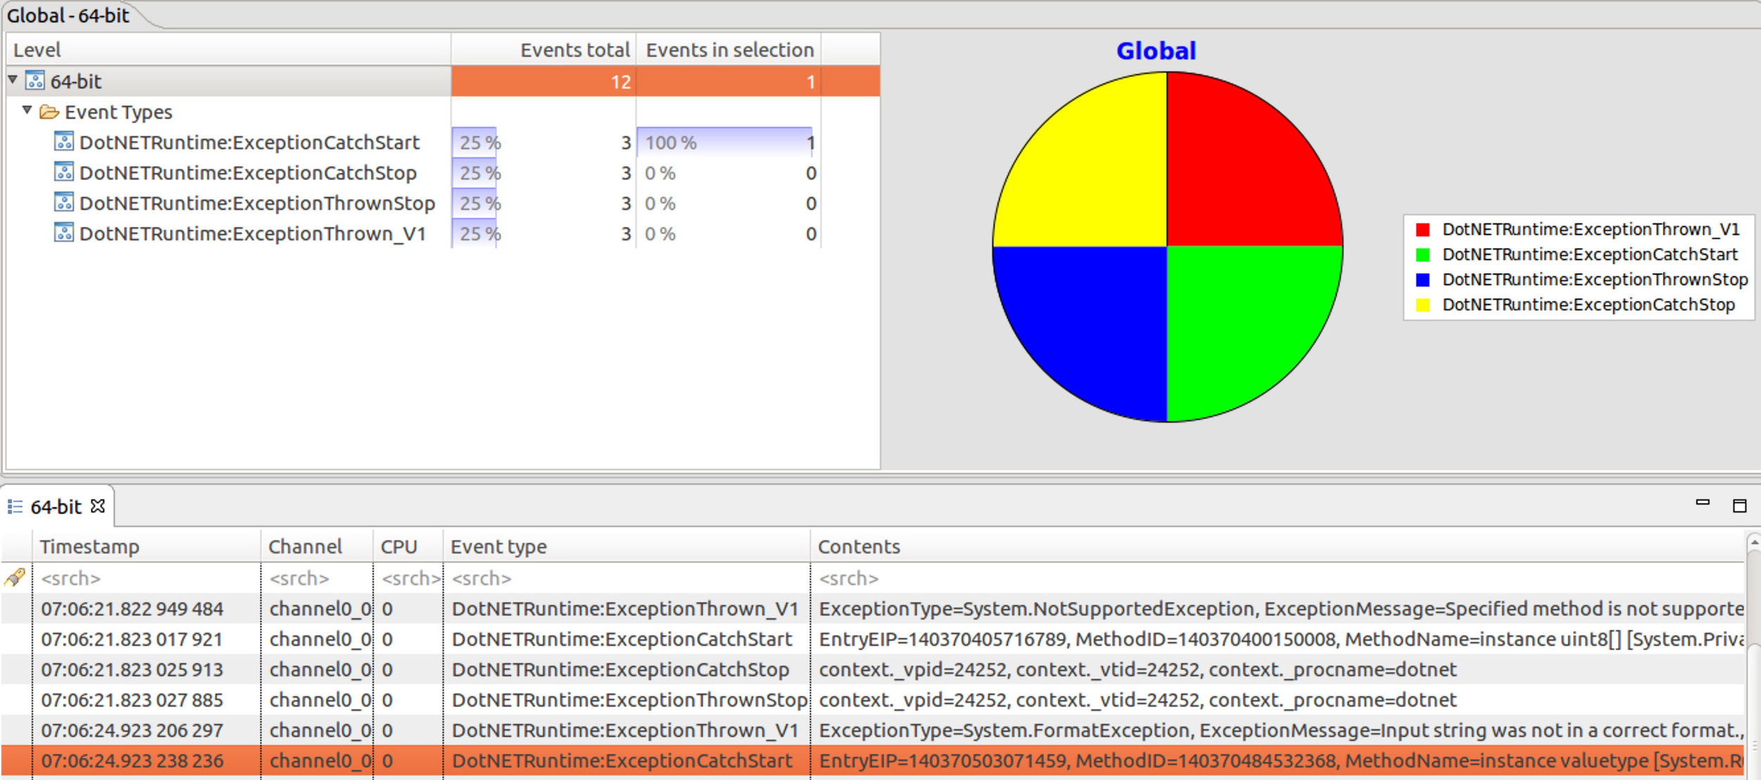
Task: Click the ExceptionCatchStop event type icon
Action: click(63, 172)
